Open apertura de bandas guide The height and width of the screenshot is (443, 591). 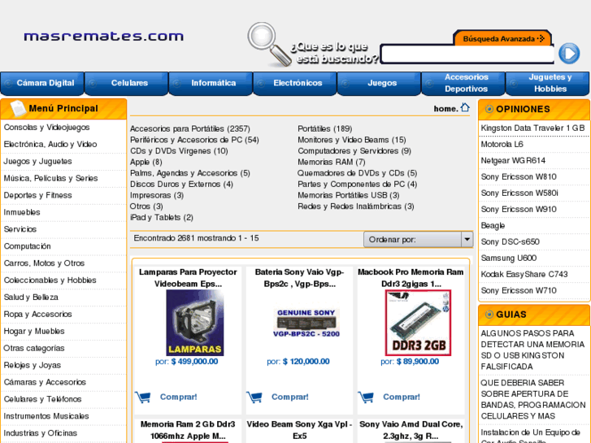coord(533,399)
